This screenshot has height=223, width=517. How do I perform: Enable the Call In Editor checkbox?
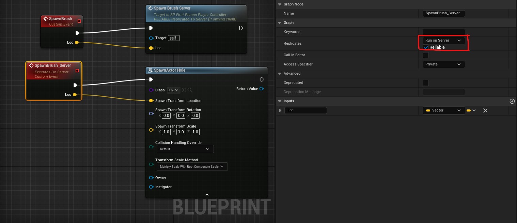point(426,55)
